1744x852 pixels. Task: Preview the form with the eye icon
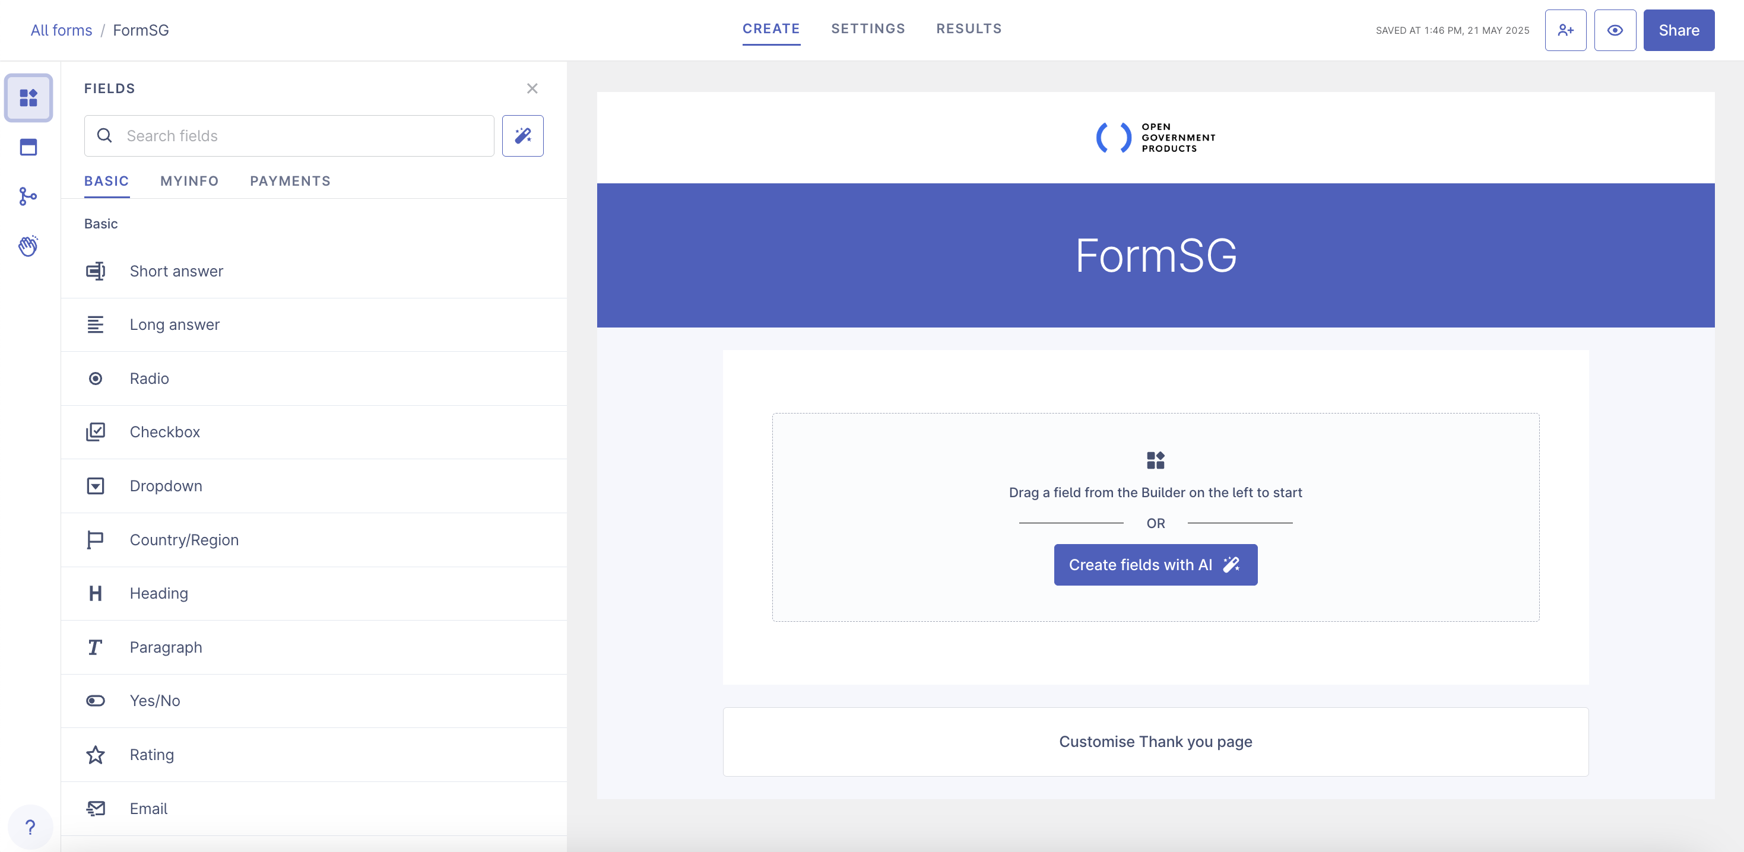point(1614,30)
